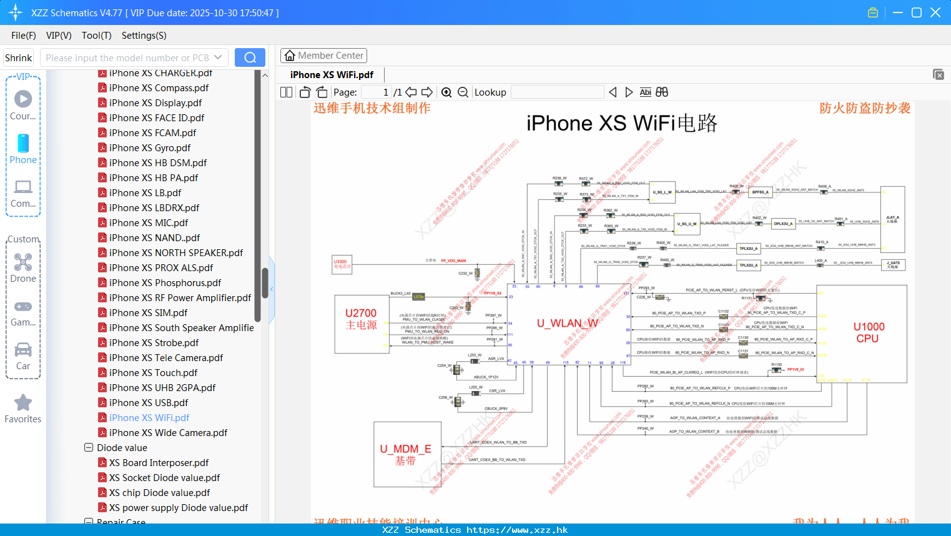Open iPhone XS PROX ALS.pdf
Screen dimensions: 951x536
pos(161,267)
